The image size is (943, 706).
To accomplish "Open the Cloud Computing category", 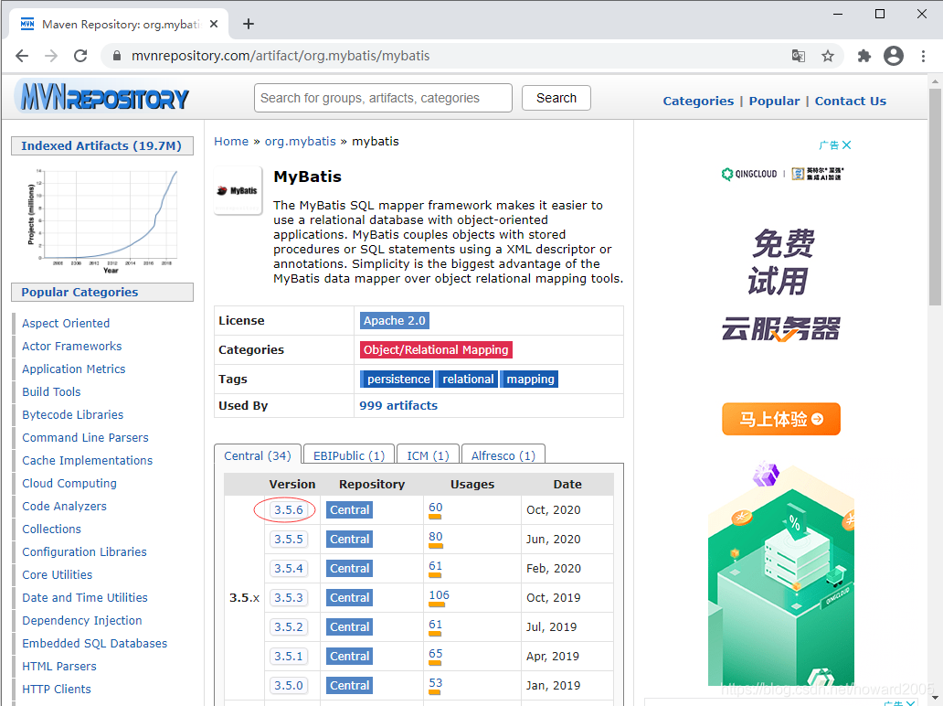I will click(x=69, y=483).
